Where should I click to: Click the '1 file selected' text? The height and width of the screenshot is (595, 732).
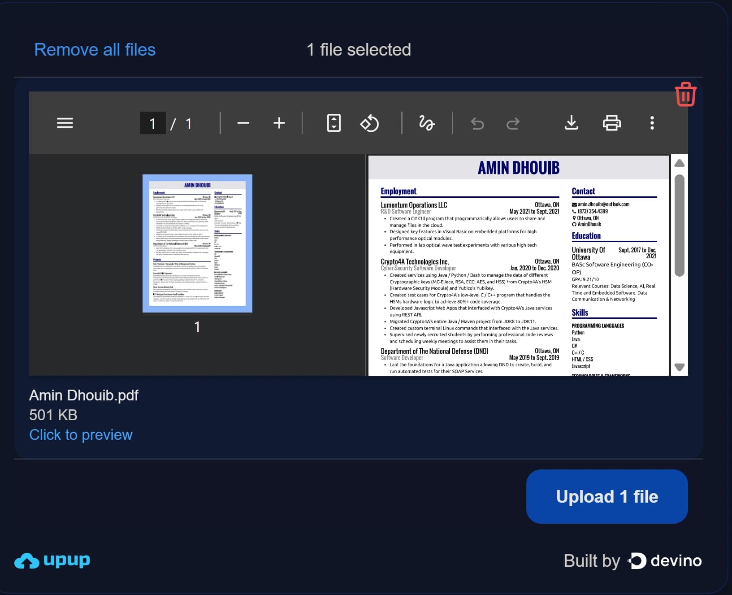click(x=359, y=49)
